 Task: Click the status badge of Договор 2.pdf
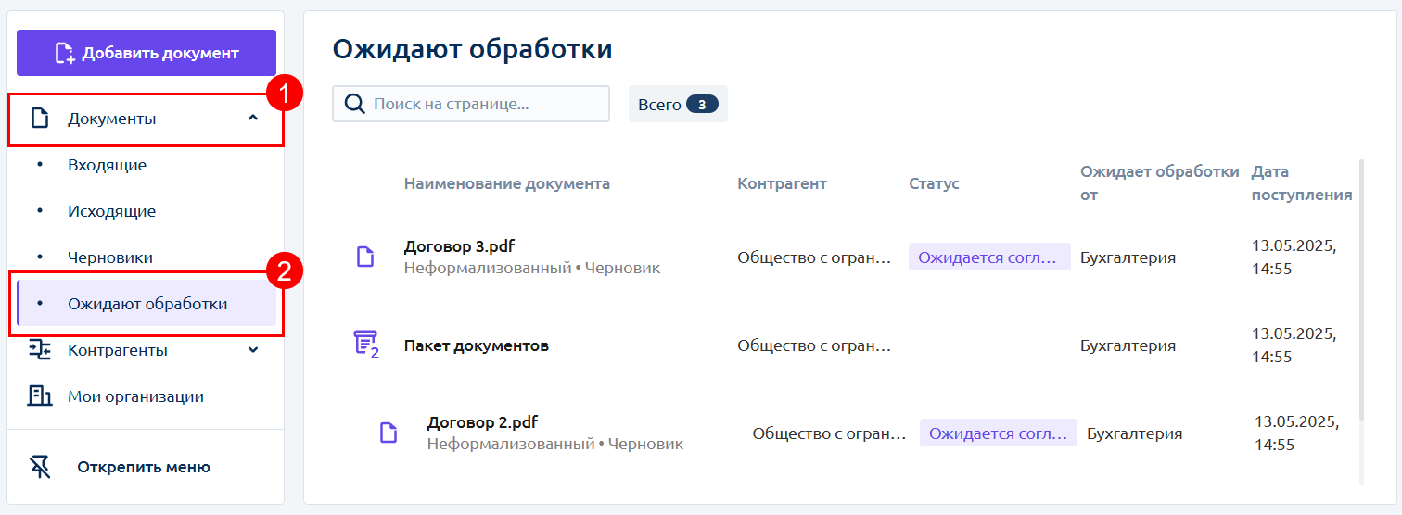pyautogui.click(x=999, y=433)
